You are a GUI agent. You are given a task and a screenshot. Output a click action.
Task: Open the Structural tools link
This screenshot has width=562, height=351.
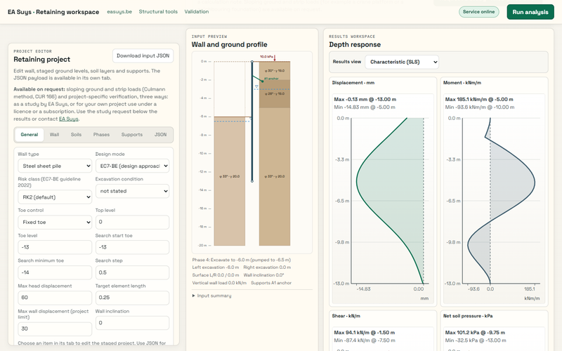click(x=158, y=12)
